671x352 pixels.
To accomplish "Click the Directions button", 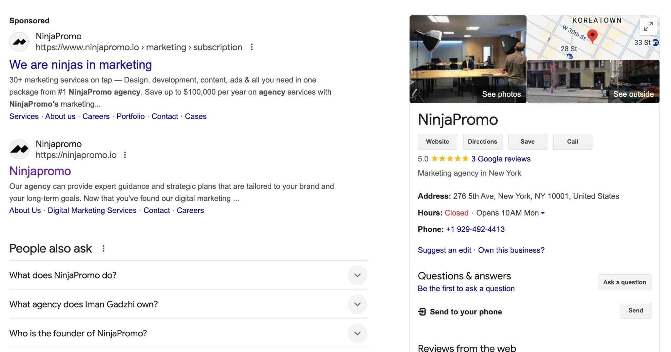I will (x=482, y=142).
